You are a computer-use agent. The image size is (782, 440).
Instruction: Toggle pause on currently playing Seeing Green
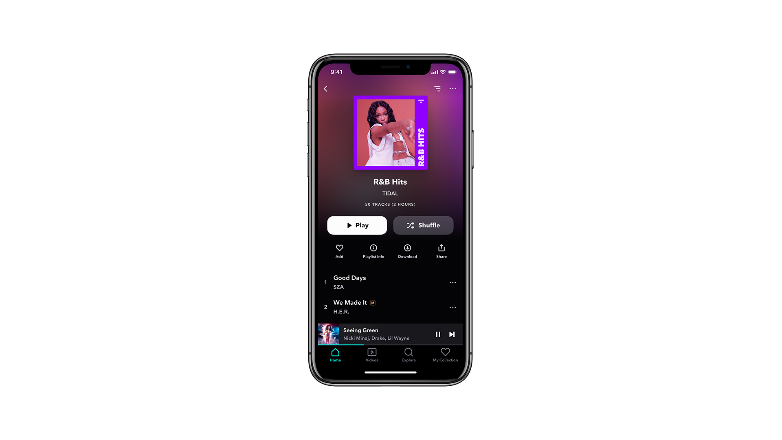click(x=438, y=334)
